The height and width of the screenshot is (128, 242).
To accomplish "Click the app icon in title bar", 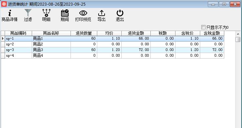I will 4,4.
